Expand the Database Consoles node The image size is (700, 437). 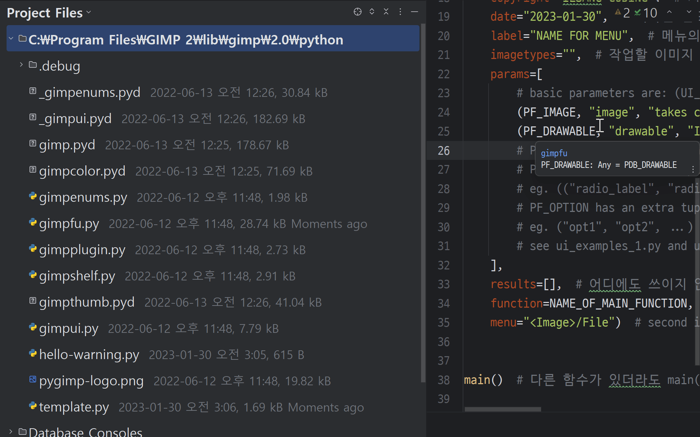11,432
